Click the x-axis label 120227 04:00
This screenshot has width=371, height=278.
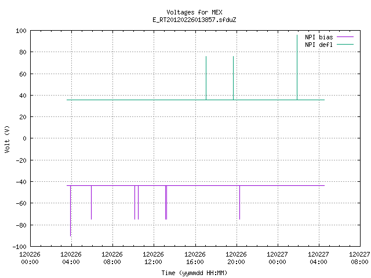tap(318, 258)
